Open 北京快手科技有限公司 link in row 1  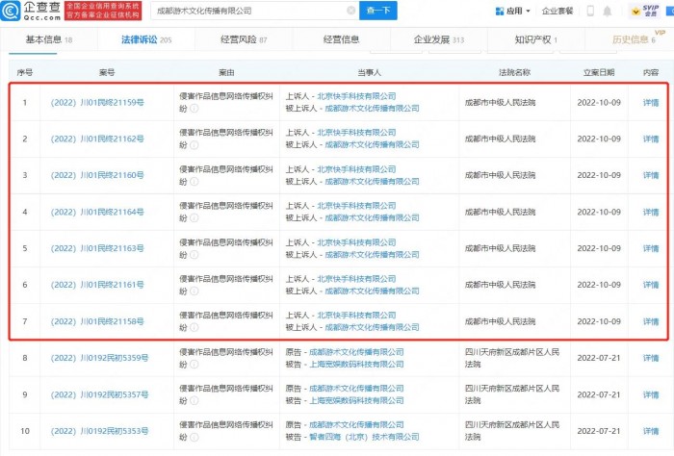[356, 96]
